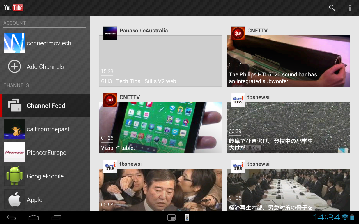Tap the Android recent apps button
Image resolution: width=359 pixels, height=224 pixels.
pyautogui.click(x=56, y=218)
